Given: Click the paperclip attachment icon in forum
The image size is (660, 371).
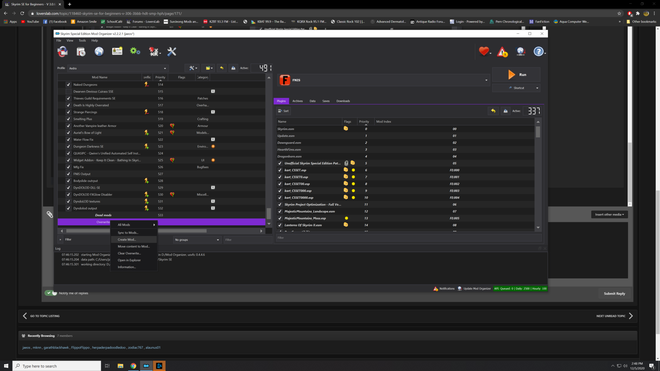Looking at the screenshot, I should coord(50,215).
